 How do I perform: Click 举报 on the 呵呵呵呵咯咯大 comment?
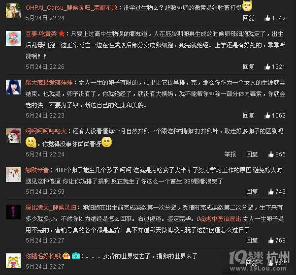coord(230,154)
